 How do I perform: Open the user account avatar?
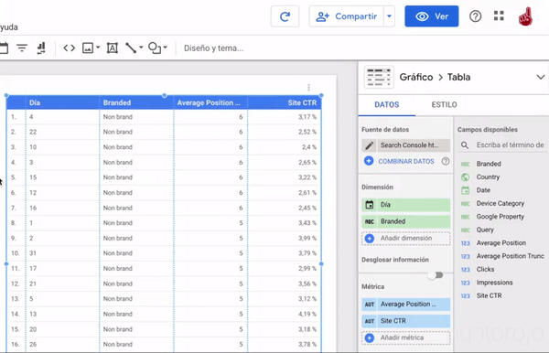525,16
